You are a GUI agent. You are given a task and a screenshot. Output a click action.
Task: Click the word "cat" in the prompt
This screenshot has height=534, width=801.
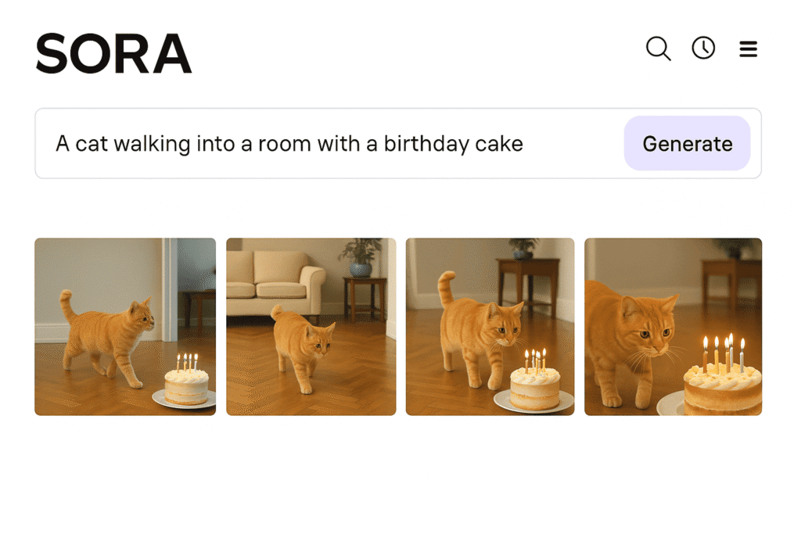click(x=92, y=145)
